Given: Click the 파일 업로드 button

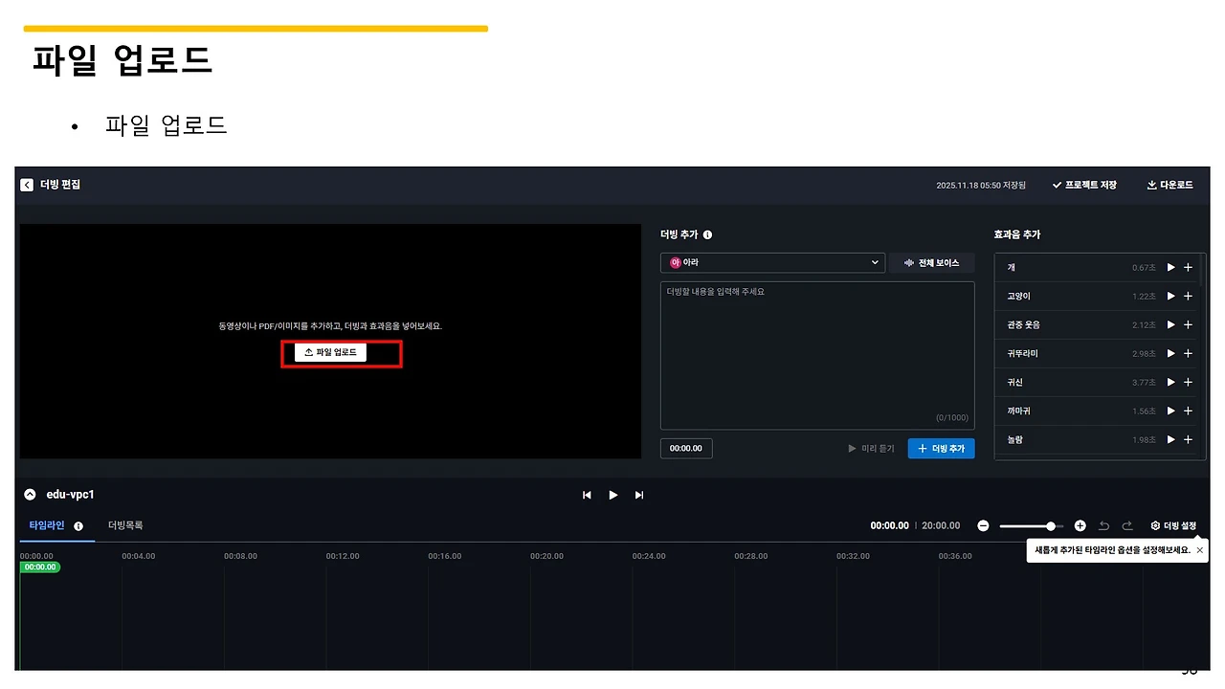Looking at the screenshot, I should tap(330, 352).
